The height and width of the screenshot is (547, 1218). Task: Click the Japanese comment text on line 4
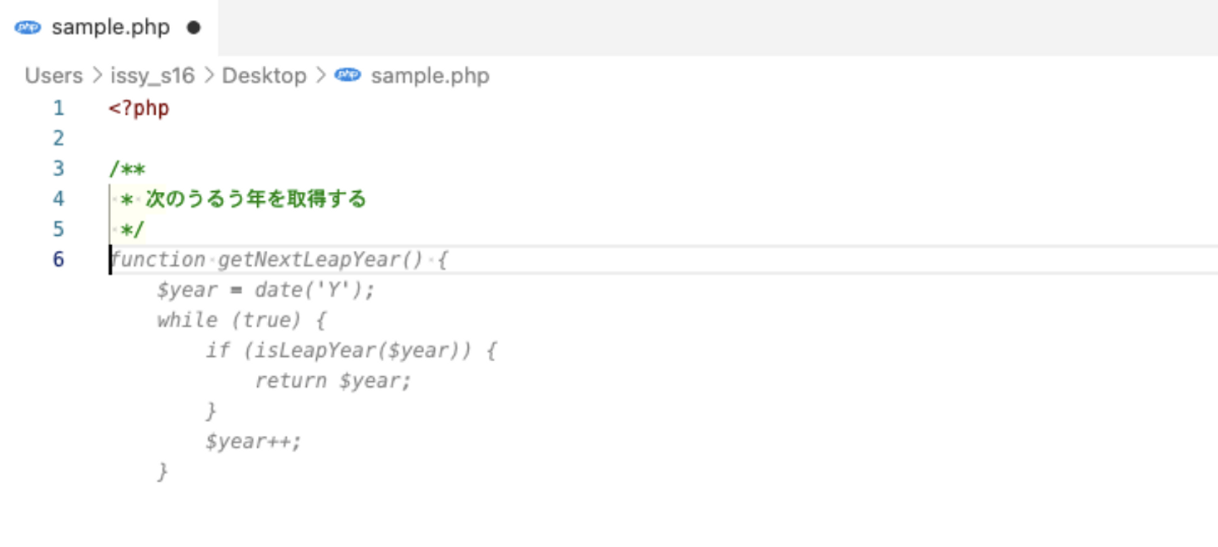pyautogui.click(x=255, y=199)
